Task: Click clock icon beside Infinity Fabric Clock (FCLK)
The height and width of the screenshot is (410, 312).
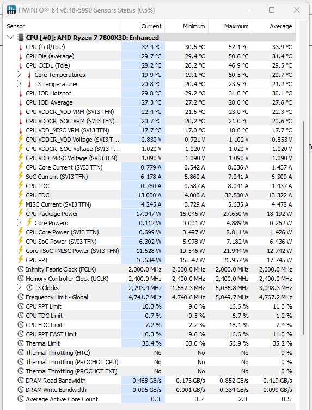Action: pyautogui.click(x=21, y=269)
